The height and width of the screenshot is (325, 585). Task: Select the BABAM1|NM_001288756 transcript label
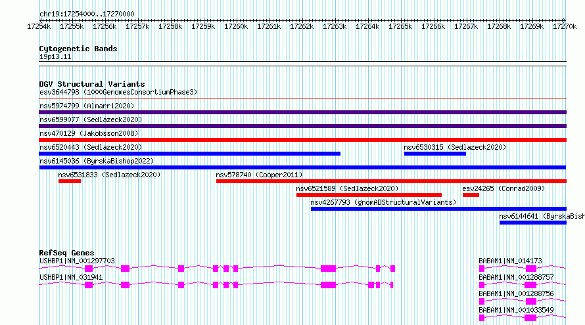[x=517, y=293]
